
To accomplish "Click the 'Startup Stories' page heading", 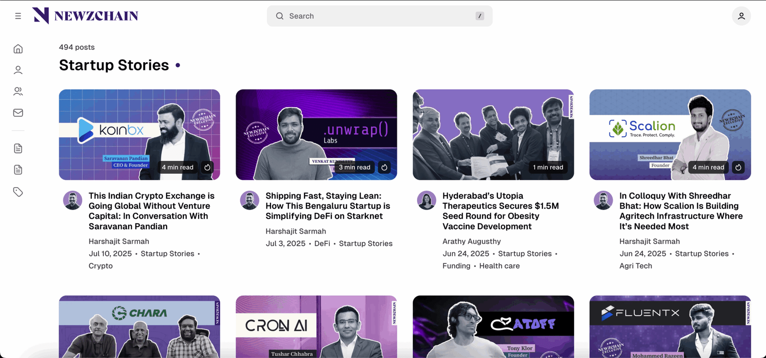I will (x=114, y=65).
